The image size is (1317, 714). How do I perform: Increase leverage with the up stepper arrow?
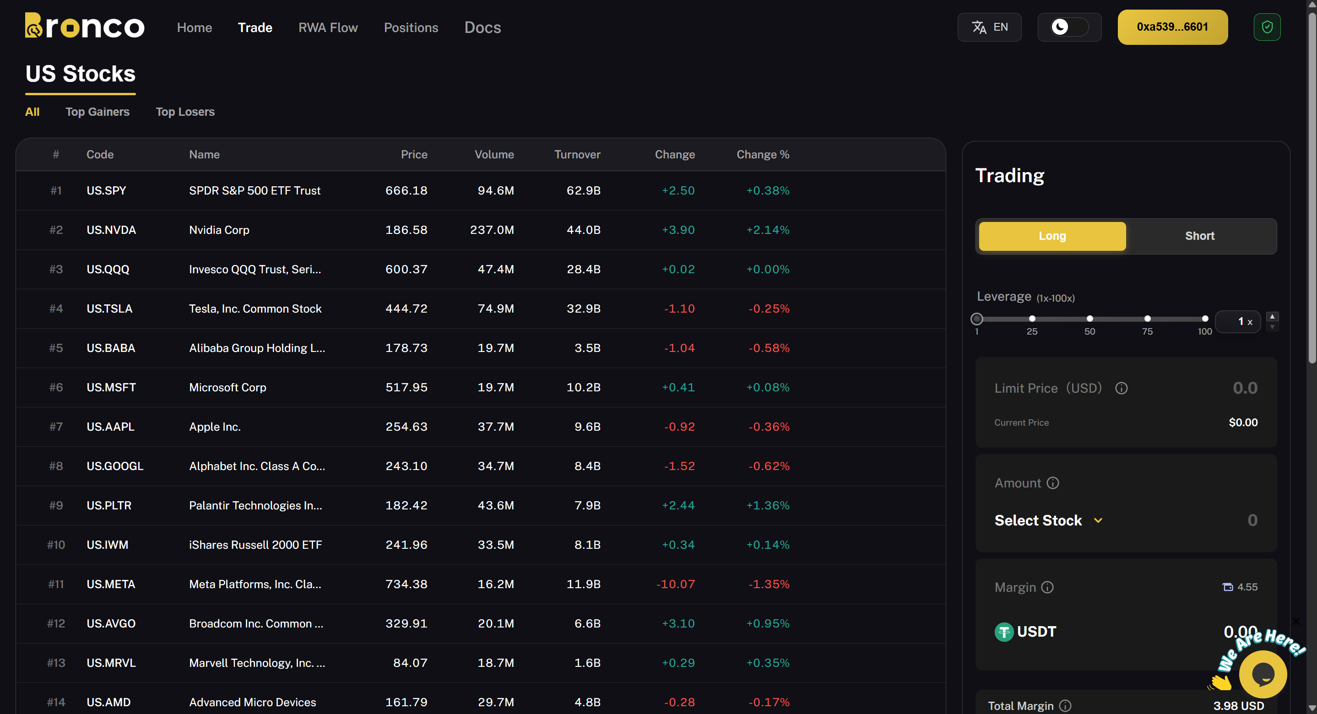tap(1272, 316)
